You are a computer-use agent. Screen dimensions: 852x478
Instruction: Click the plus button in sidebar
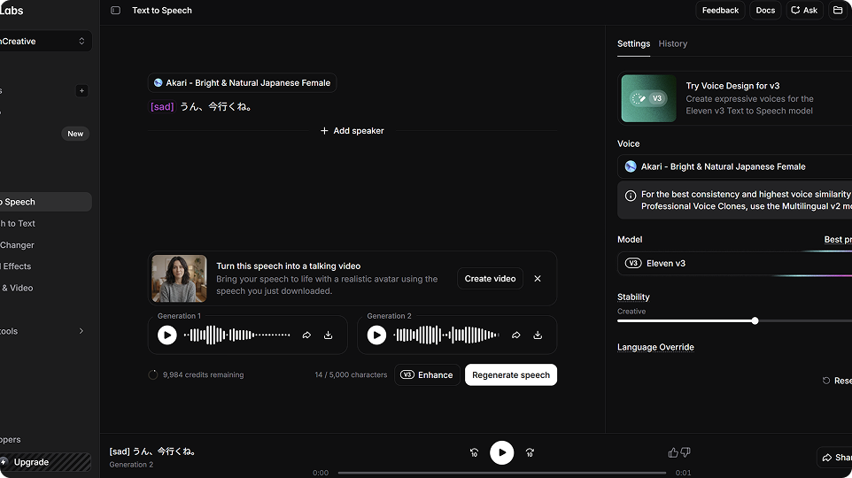[x=81, y=90]
